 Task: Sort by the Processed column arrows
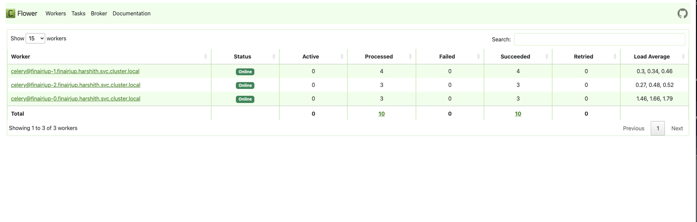(x=410, y=57)
